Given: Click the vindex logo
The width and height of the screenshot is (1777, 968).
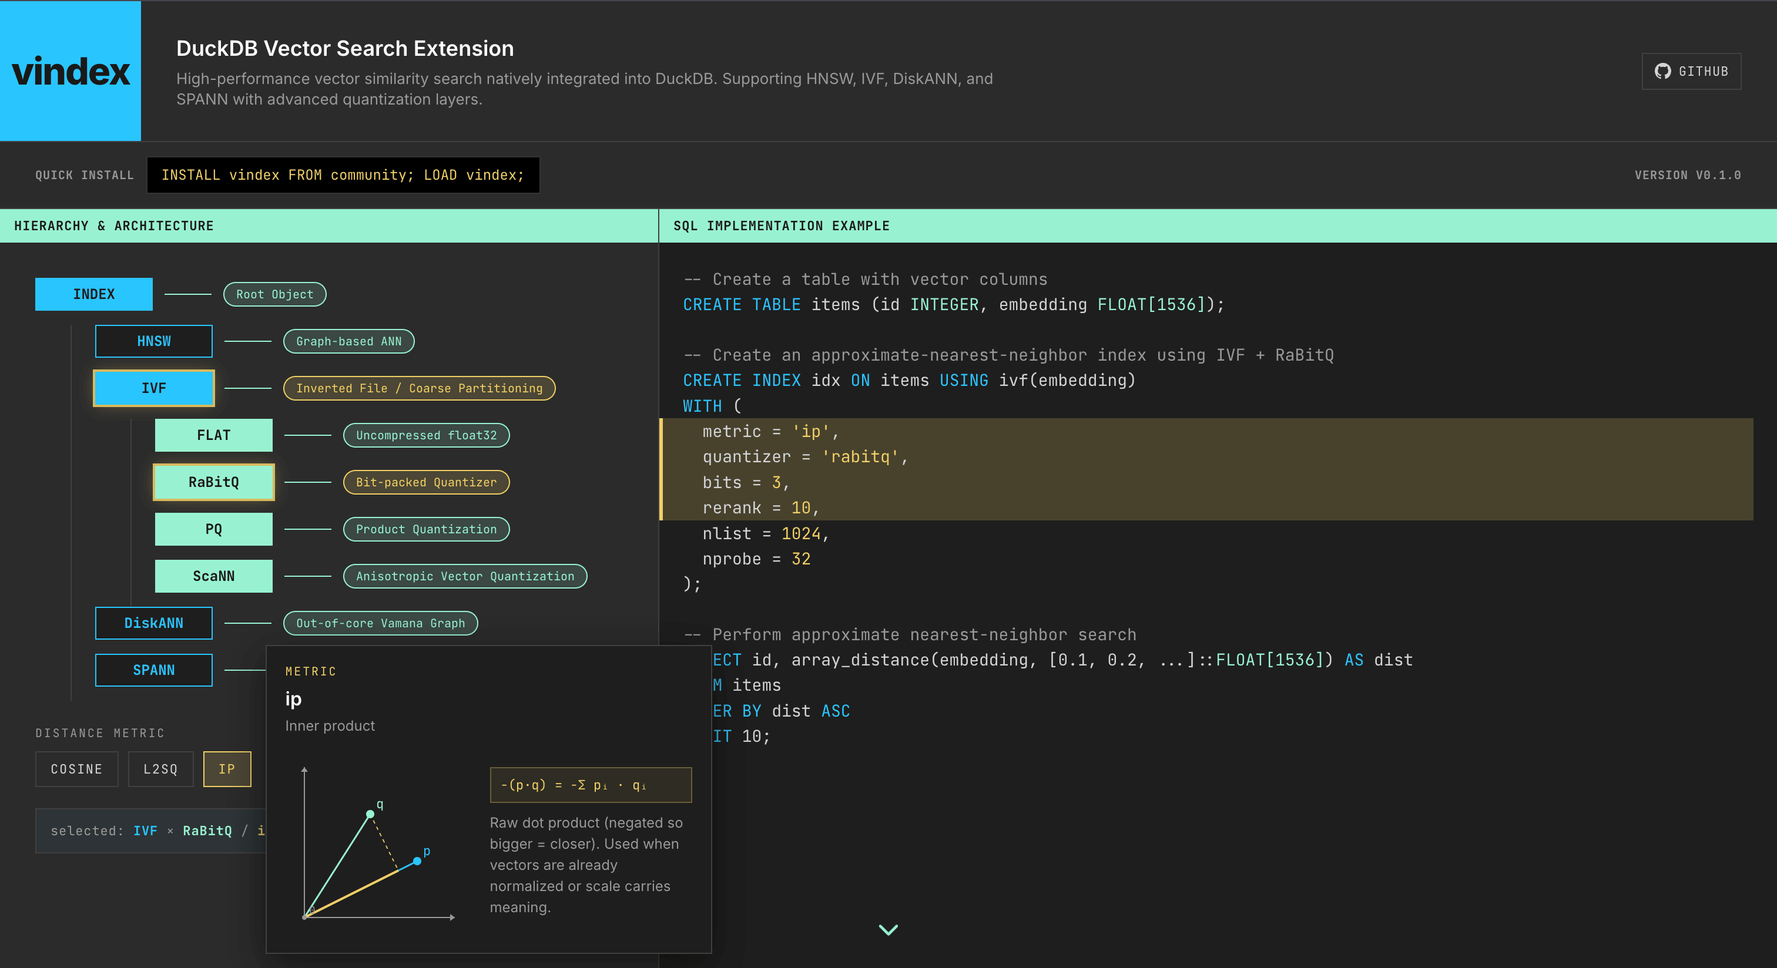Looking at the screenshot, I should pyautogui.click(x=71, y=71).
